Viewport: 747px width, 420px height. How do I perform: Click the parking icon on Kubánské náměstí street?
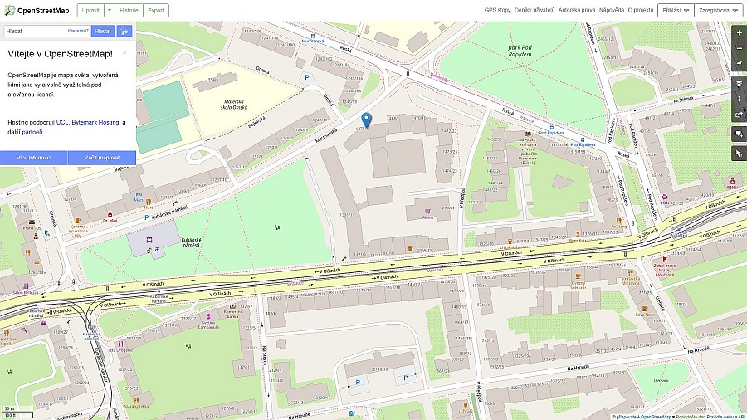pyautogui.click(x=147, y=217)
